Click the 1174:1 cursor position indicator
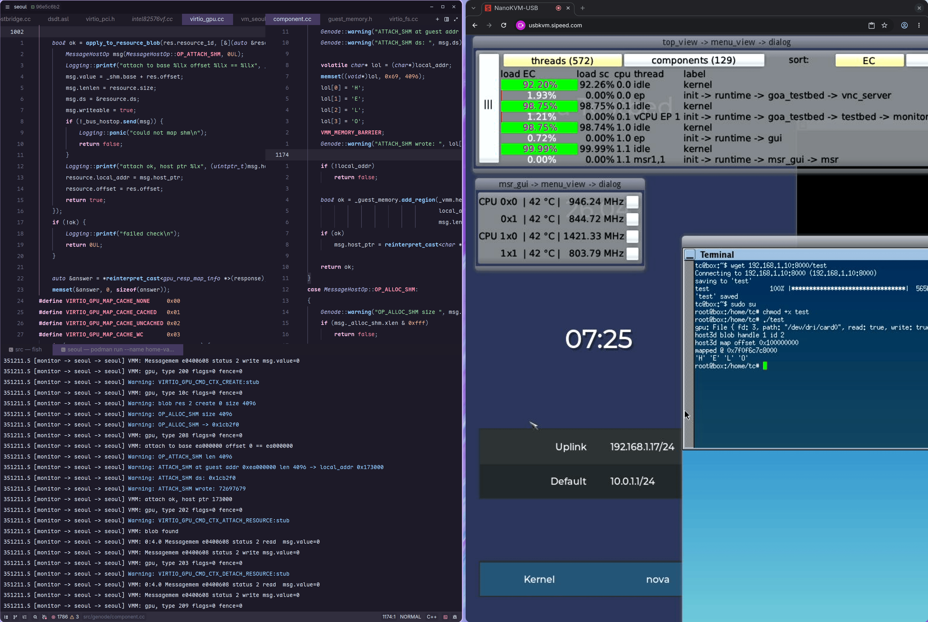This screenshot has width=928, height=622. (x=389, y=617)
